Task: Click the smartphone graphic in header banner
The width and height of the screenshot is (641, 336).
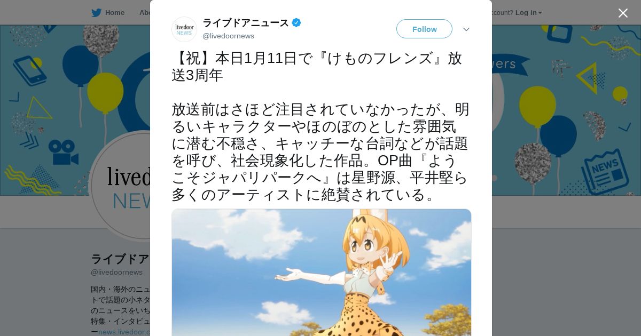Action: (29, 71)
